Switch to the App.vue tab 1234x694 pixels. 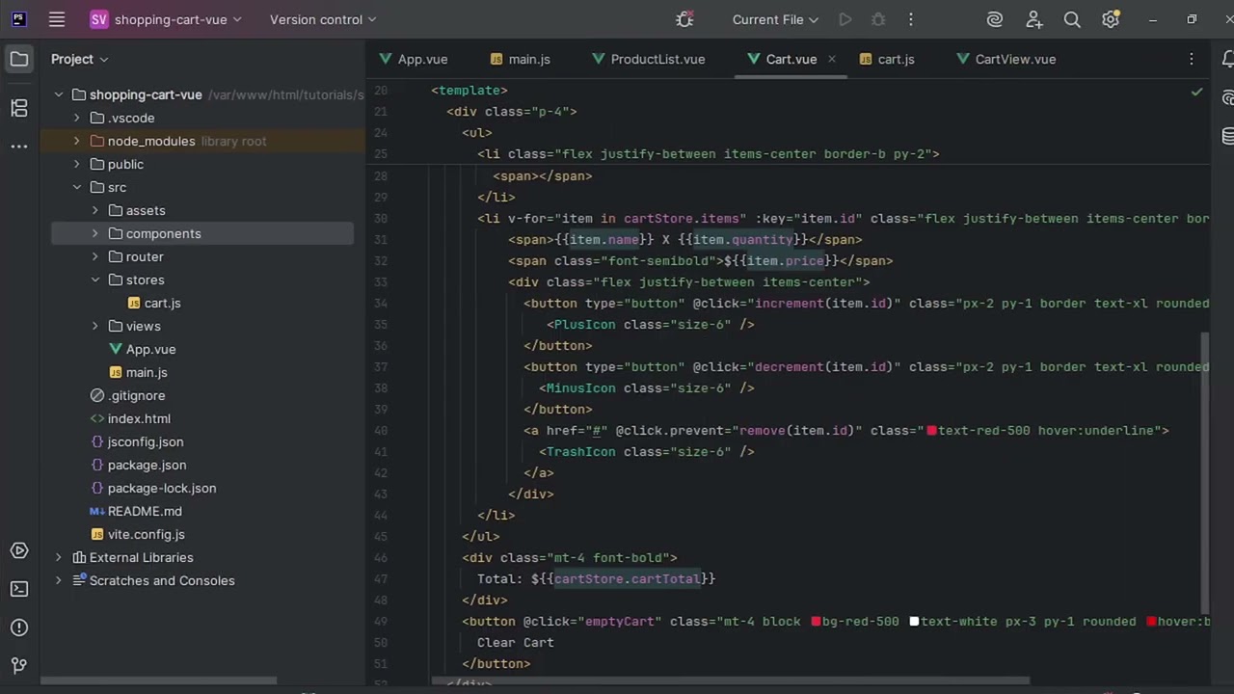point(414,59)
